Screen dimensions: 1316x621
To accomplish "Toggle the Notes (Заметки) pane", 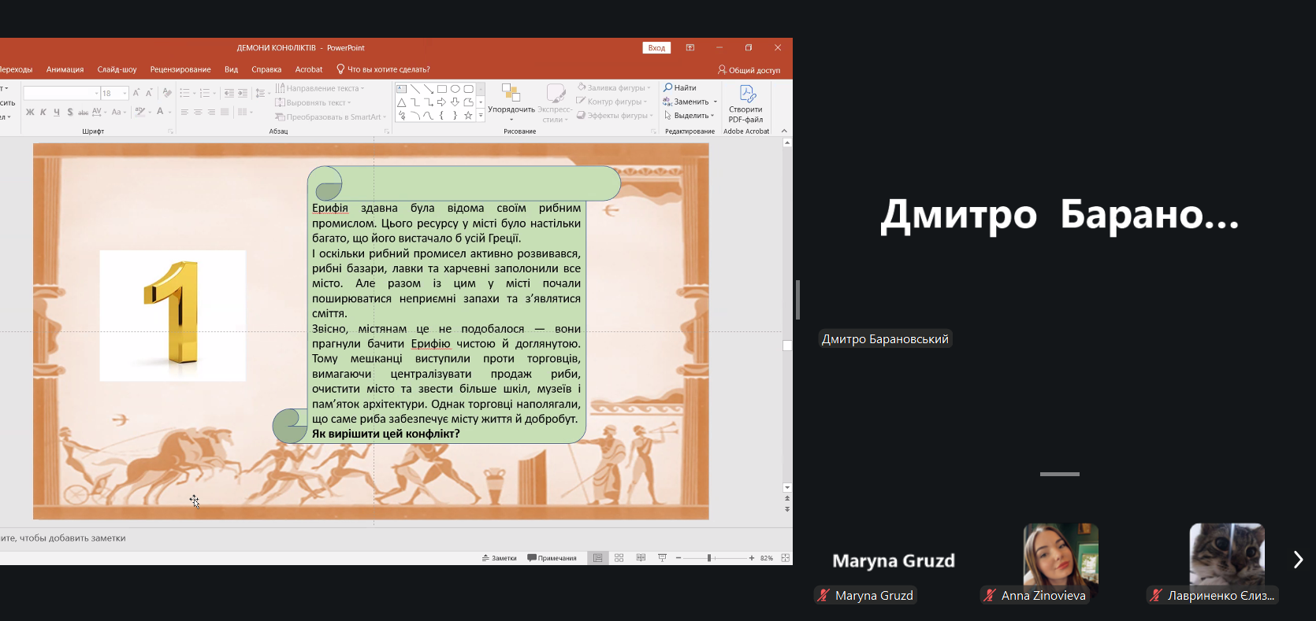I will pos(500,558).
